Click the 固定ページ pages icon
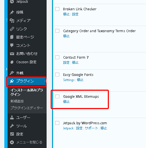 [12, 37]
